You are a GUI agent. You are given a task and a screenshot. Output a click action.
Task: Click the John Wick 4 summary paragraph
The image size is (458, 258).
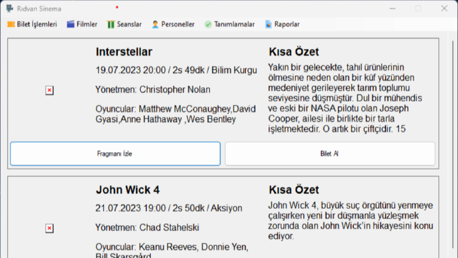(351, 220)
